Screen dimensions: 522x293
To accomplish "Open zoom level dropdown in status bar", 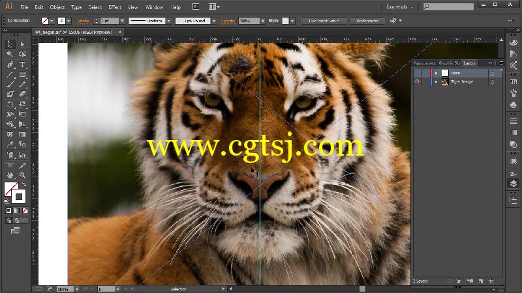I will pyautogui.click(x=77, y=289).
